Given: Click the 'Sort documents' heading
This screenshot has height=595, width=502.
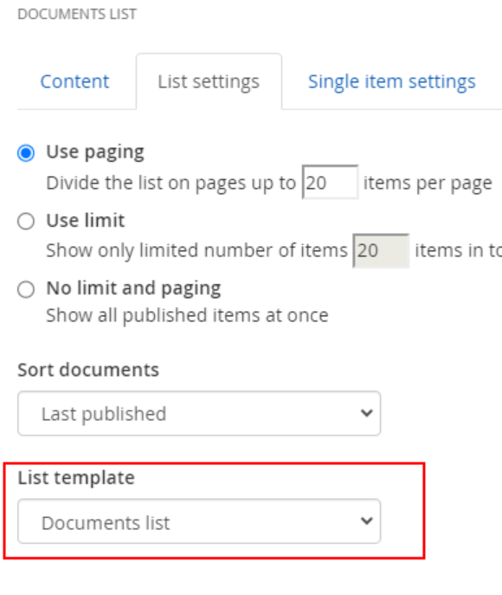Looking at the screenshot, I should [x=88, y=370].
